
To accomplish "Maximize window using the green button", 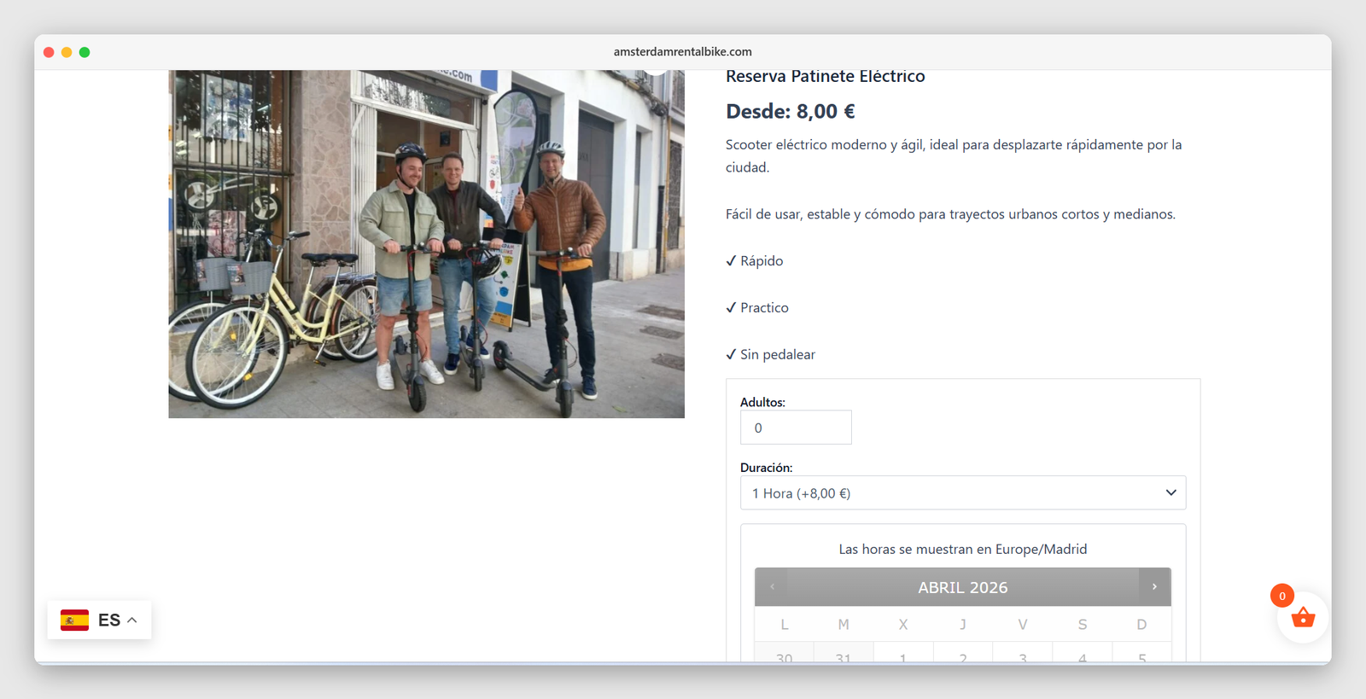I will pos(85,52).
